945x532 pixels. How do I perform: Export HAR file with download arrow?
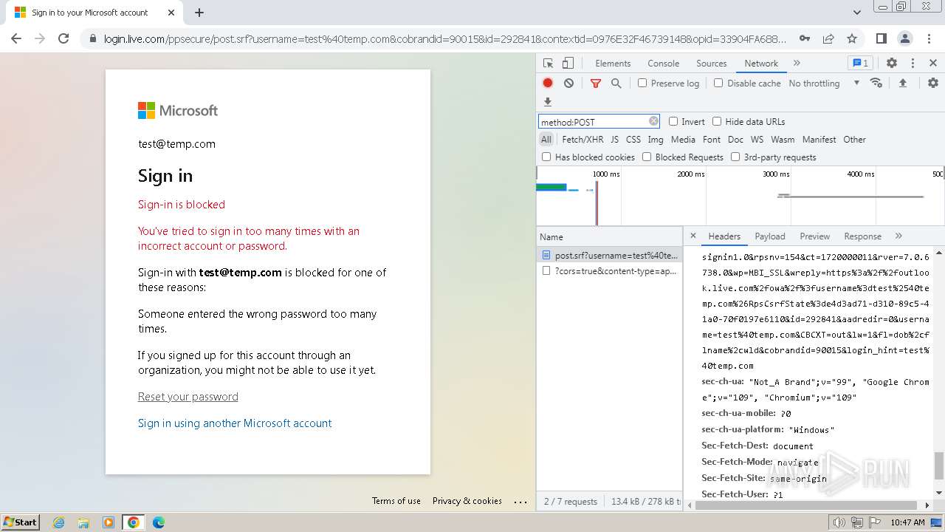tap(548, 102)
